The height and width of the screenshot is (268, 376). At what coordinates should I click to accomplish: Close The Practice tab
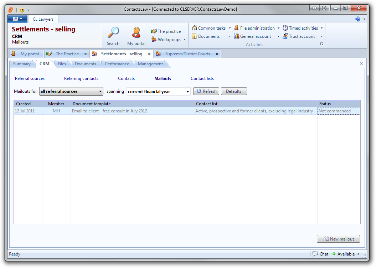[86, 54]
